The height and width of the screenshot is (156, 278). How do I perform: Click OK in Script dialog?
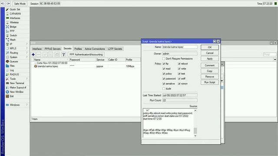pos(210,47)
